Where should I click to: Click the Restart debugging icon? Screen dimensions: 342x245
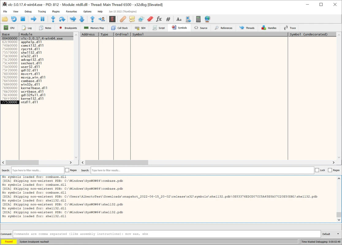point(14,19)
